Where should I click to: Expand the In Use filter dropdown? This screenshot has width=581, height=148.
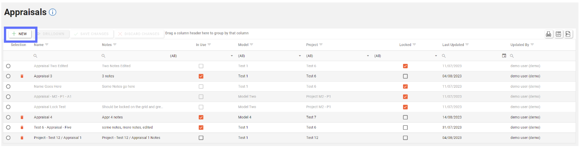(232, 56)
